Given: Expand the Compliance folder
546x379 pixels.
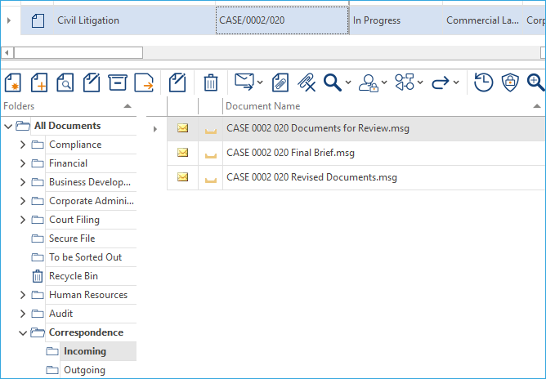Looking at the screenshot, I should click(x=23, y=145).
